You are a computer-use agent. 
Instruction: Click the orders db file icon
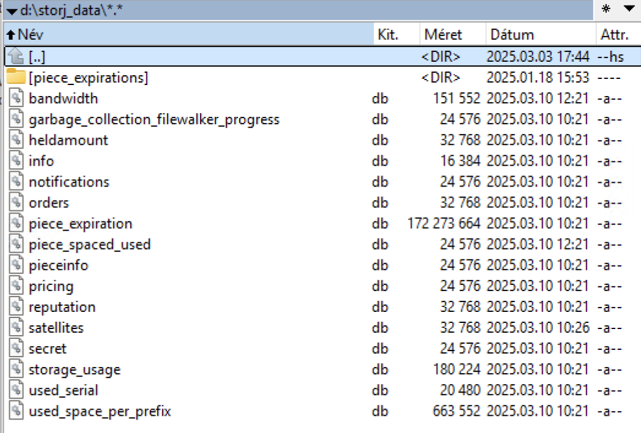(x=16, y=202)
